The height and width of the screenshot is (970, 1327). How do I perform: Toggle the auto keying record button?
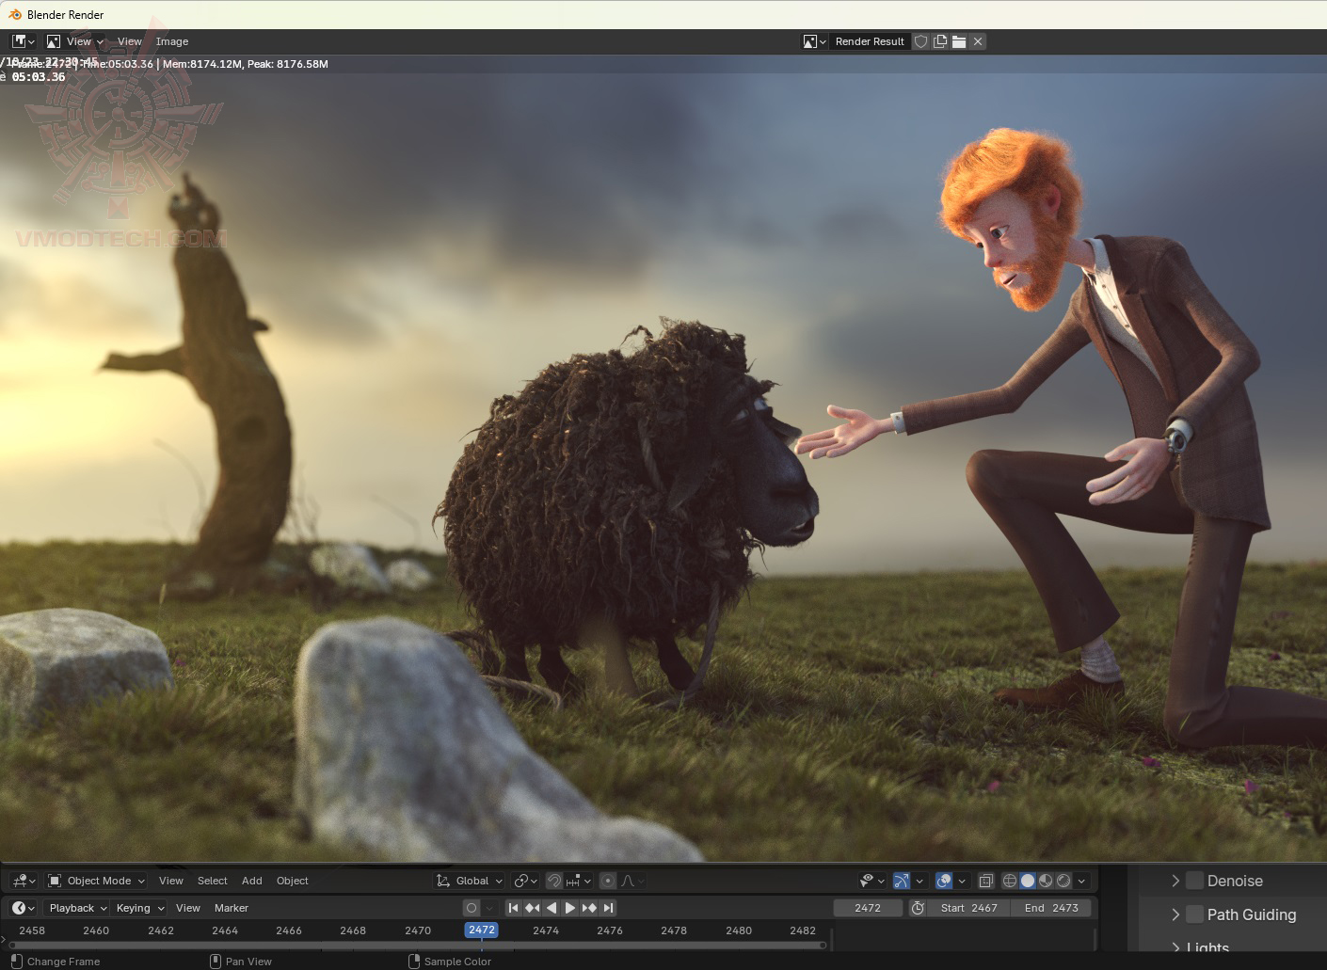(472, 908)
